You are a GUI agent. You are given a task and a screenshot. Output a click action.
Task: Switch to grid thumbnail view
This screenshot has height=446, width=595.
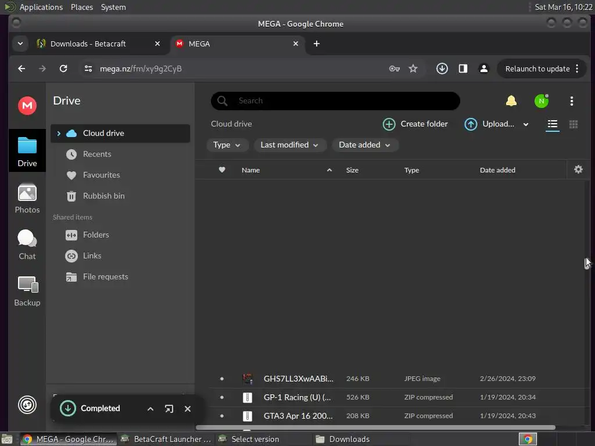click(574, 124)
